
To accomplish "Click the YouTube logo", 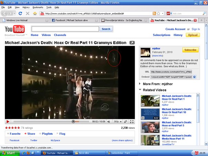I will pyautogui.click(x=15, y=29).
